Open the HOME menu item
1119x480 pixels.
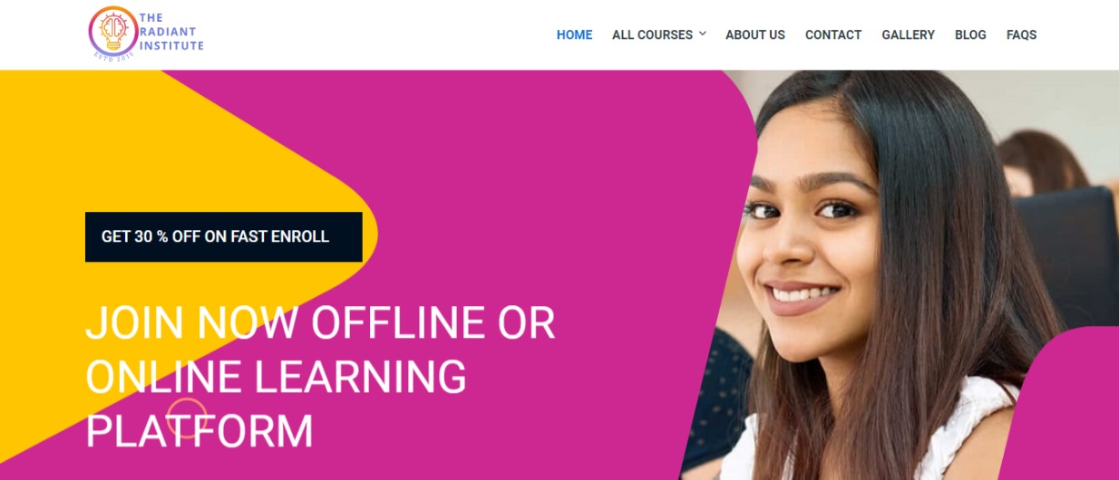574,34
